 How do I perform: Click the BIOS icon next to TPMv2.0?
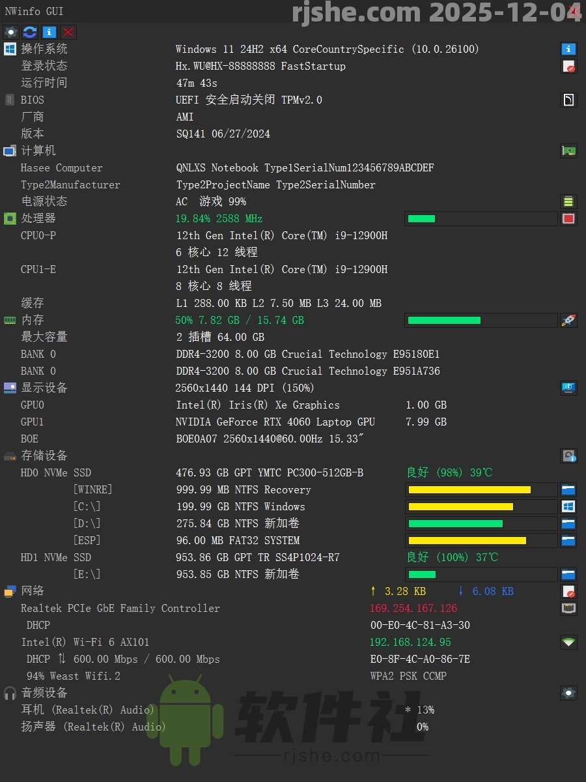coord(568,100)
